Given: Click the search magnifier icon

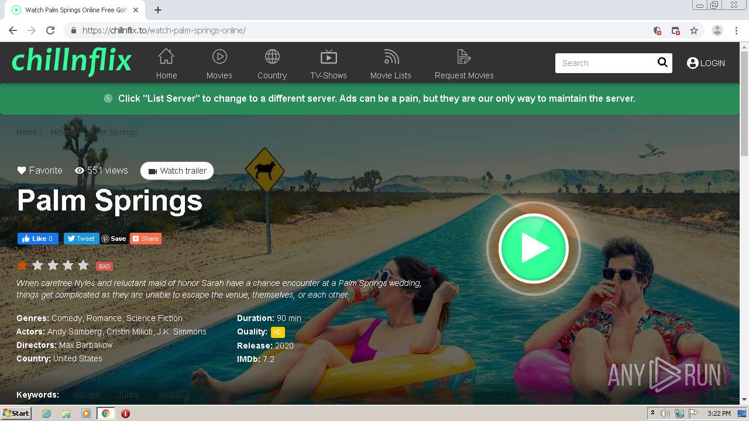Looking at the screenshot, I should [662, 63].
